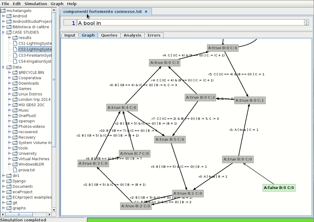Viewport: 314px width, 222px height.
Task: Collapse the CASE STUDIES folder
Action: [x=3, y=32]
